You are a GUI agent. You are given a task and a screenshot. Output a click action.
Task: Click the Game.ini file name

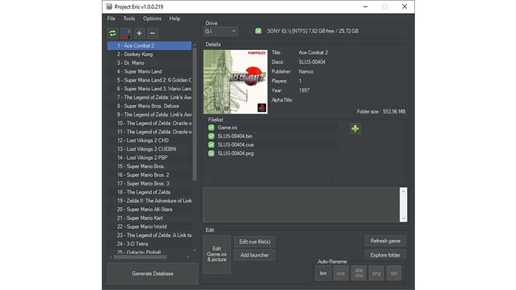coord(227,128)
